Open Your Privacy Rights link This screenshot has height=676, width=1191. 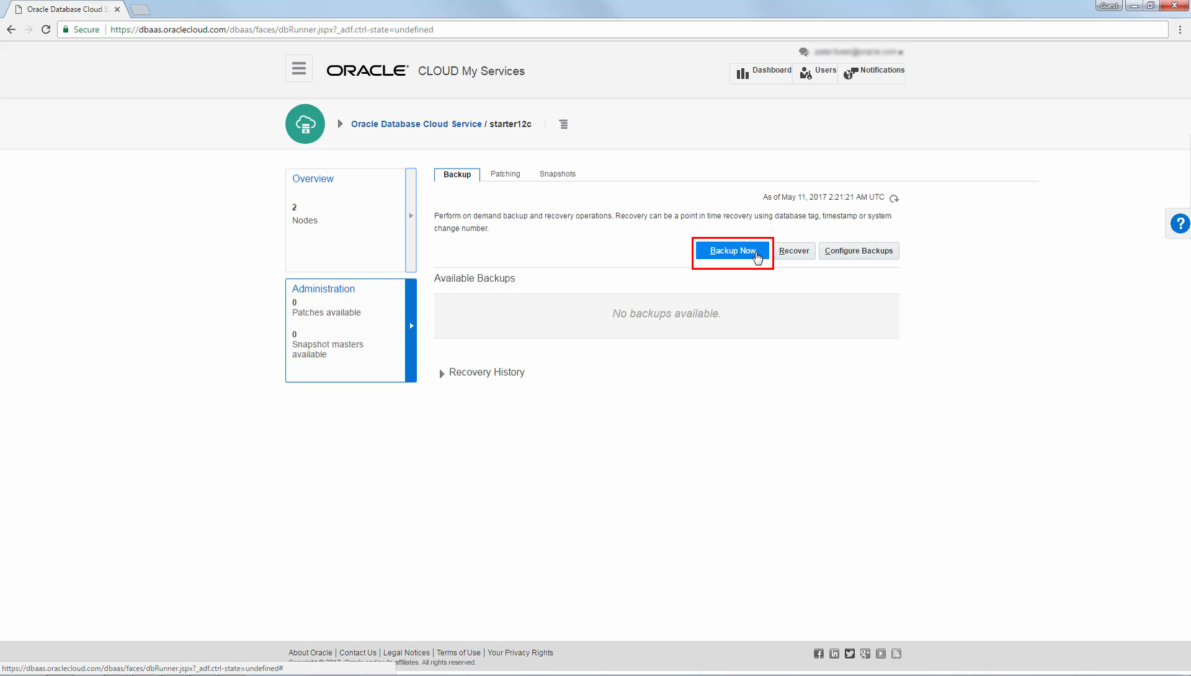[x=520, y=653]
